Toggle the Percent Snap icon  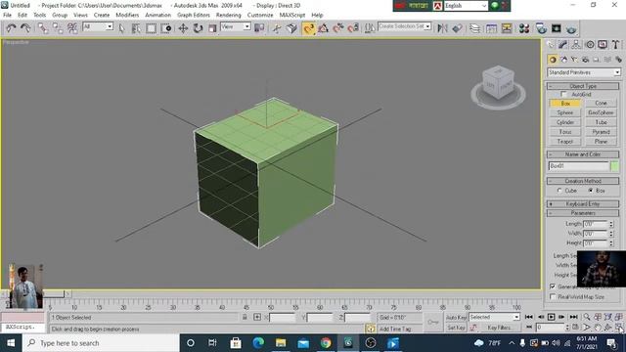[338, 28]
